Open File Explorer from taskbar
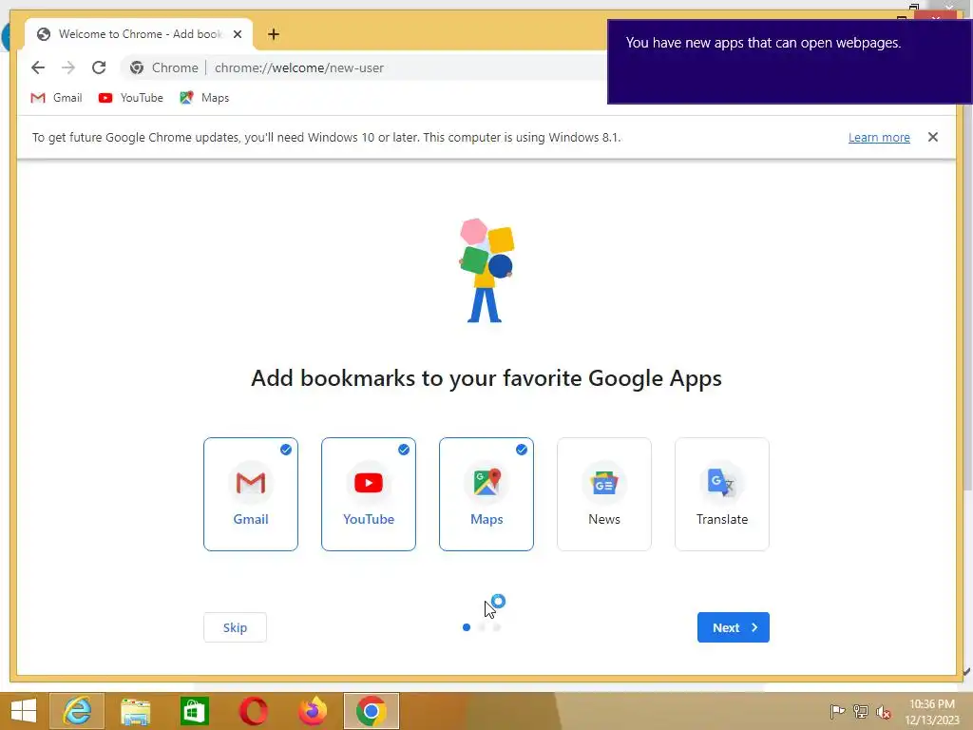This screenshot has width=973, height=730. point(135,711)
